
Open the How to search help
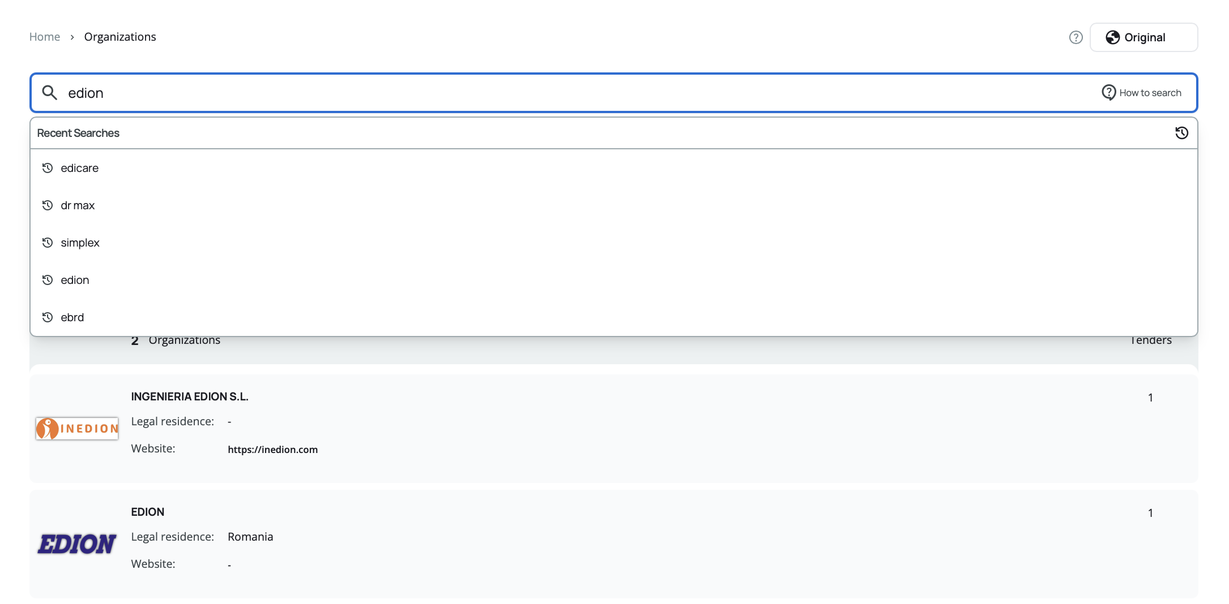1150,93
